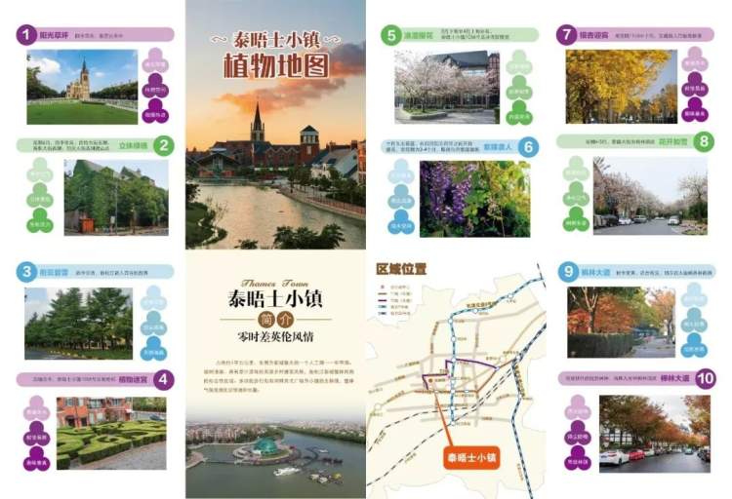Click the blue number 6 circle badge
Viewport: 732px width, 499px height.
528,147
